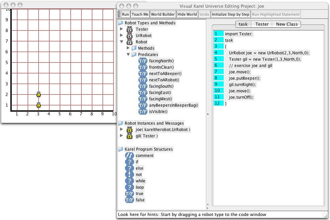Click the not structure icon

coord(129,175)
